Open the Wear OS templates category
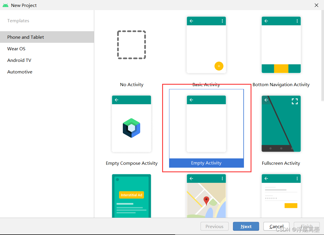Screen dimensions: 324x235 click(47, 49)
